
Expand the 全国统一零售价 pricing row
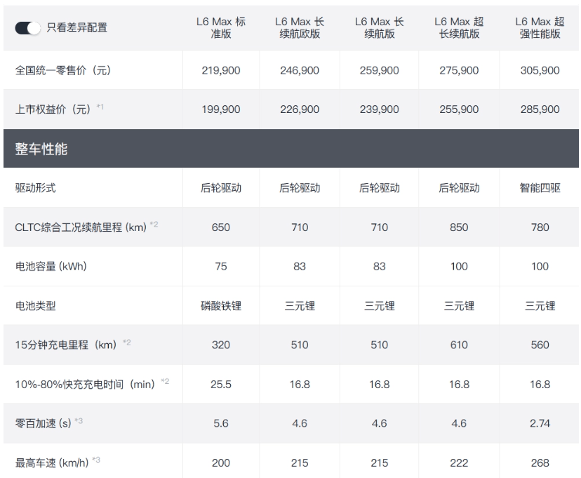click(64, 70)
